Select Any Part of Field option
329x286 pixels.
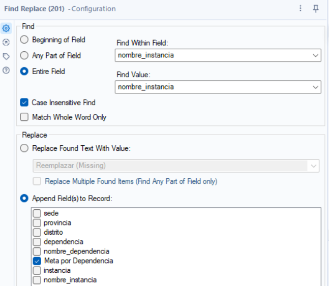[24, 55]
